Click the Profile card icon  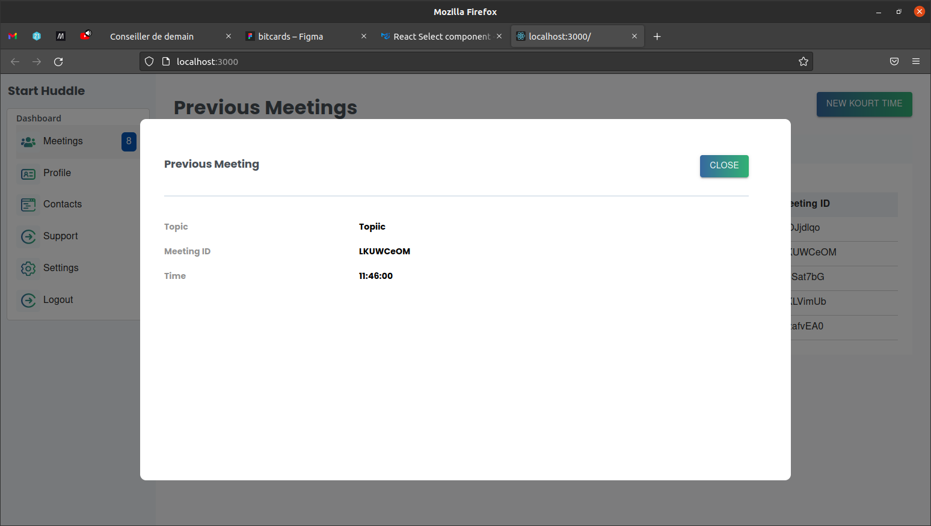pyautogui.click(x=28, y=174)
